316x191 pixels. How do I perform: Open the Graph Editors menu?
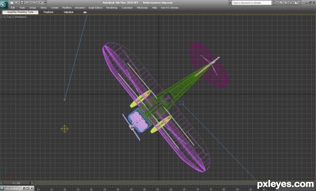(x=95, y=8)
